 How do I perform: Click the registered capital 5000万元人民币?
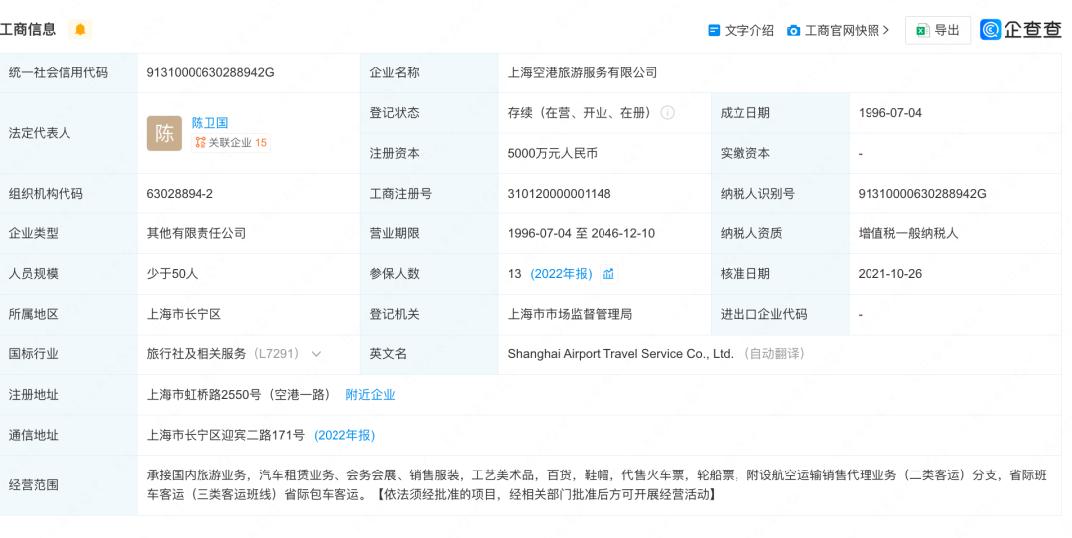[x=553, y=153]
